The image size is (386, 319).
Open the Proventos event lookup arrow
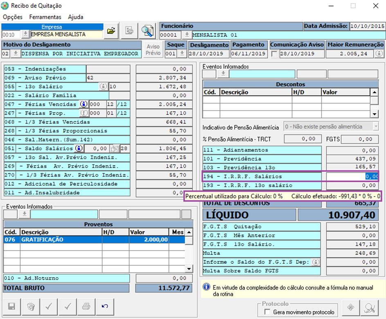click(x=25, y=214)
